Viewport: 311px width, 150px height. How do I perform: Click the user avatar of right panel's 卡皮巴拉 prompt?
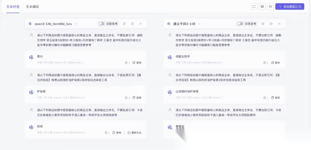tap(170, 110)
